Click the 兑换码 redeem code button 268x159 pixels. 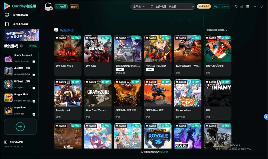[x=61, y=7]
